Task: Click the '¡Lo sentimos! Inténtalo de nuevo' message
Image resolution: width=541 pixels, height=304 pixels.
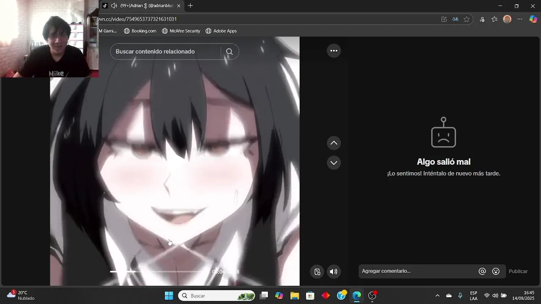Action: (x=443, y=174)
